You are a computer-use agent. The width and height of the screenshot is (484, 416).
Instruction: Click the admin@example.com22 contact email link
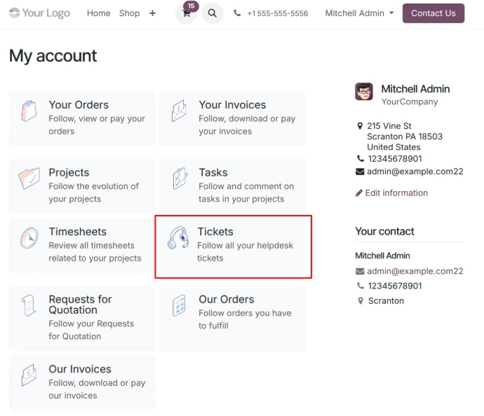coord(415,271)
